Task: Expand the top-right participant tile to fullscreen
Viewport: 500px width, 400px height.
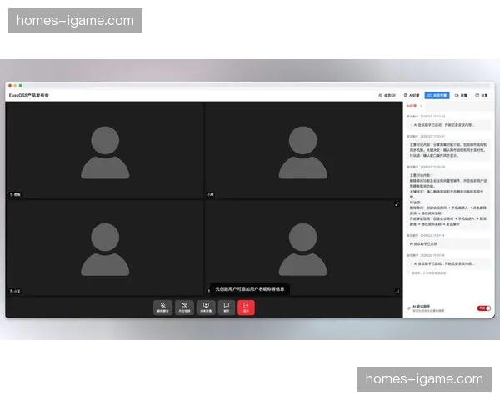Action: pos(397,202)
